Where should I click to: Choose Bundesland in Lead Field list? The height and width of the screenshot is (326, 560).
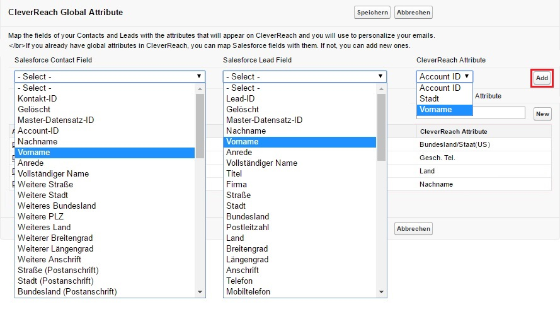(x=300, y=217)
